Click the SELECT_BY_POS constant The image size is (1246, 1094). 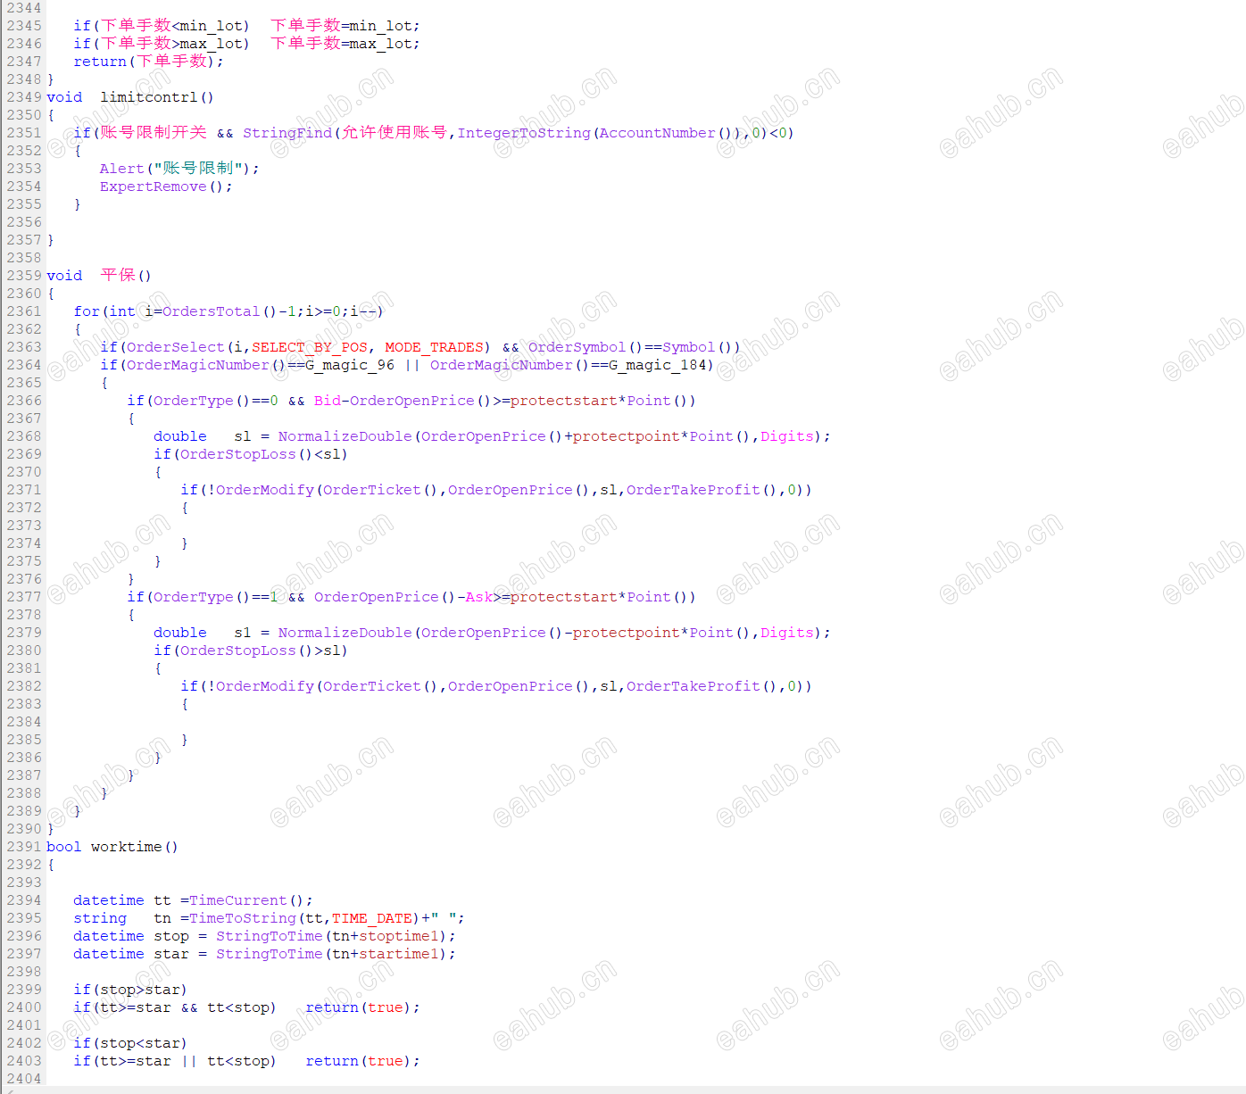coord(310,347)
